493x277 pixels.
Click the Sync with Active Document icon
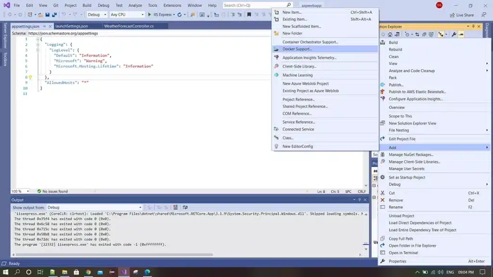point(417,35)
